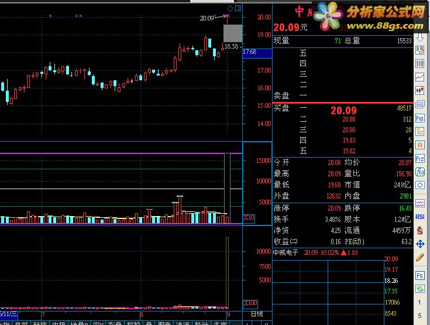Click the buy-two price 20.08

349,119
